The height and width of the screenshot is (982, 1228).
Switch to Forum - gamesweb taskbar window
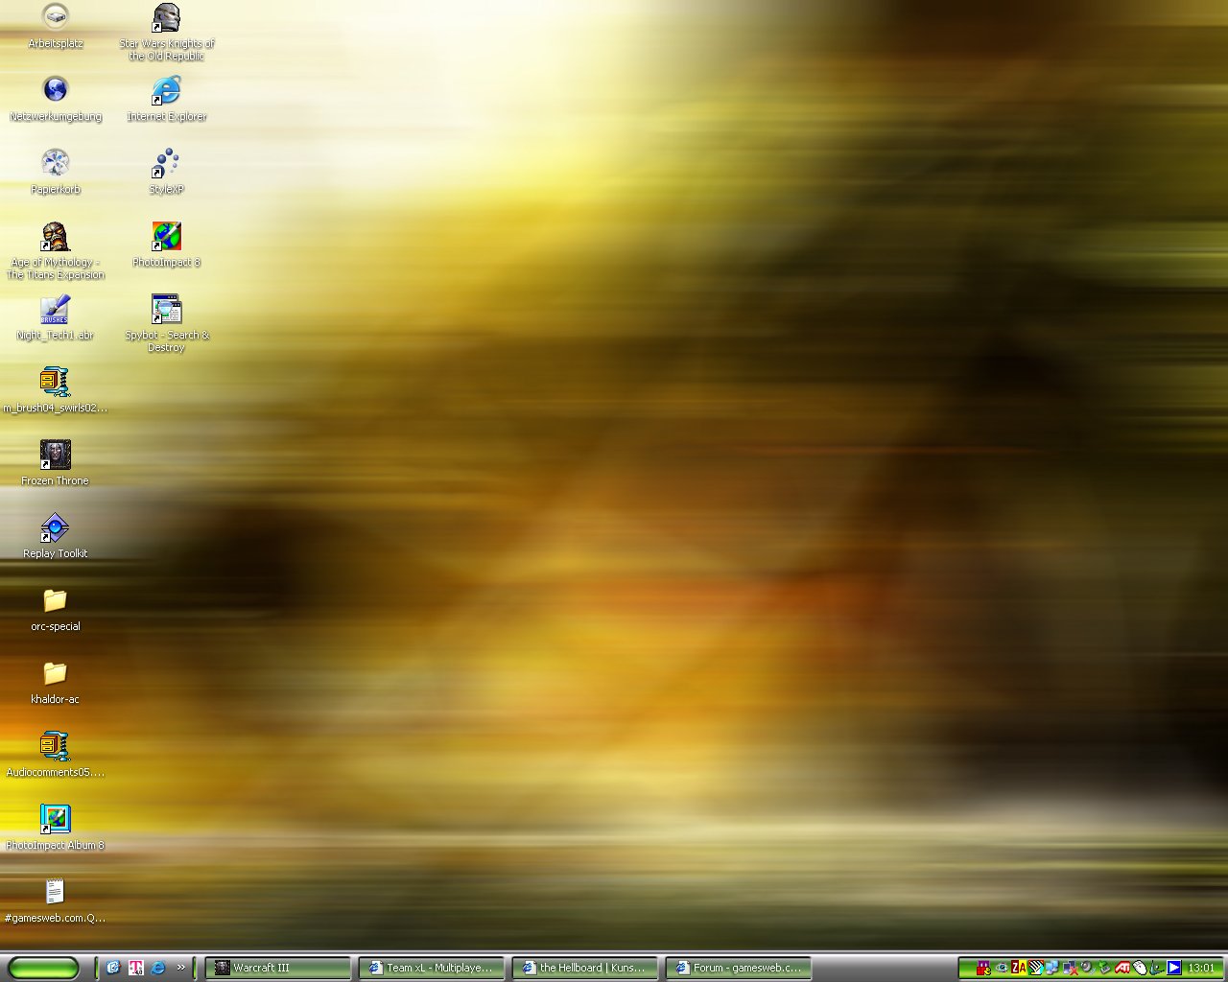[x=738, y=968]
